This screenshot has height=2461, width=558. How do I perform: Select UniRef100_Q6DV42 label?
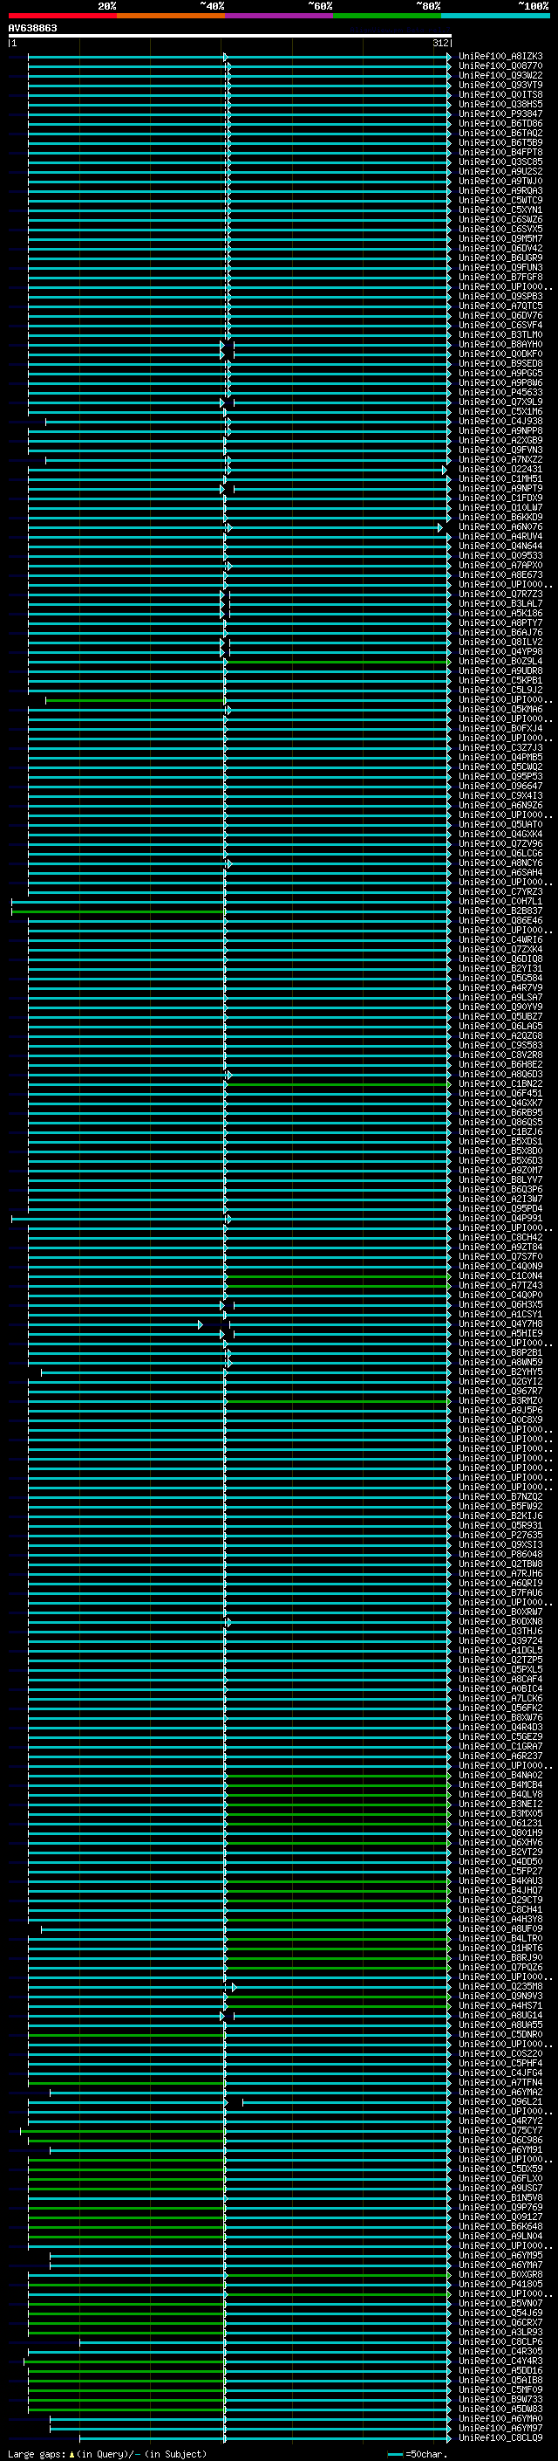coord(500,249)
